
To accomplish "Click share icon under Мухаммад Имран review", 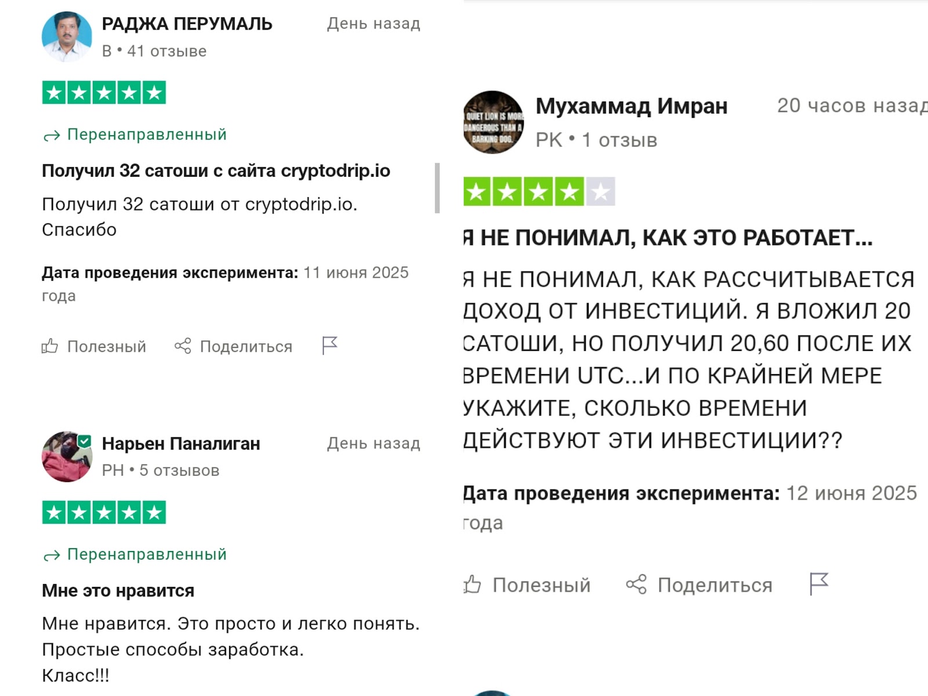I will click(x=636, y=584).
